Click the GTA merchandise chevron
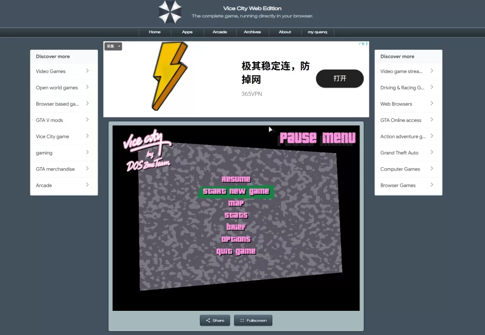Viewport: 485px width, 335px height. pos(87,168)
